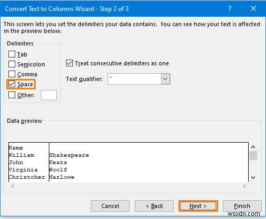Tick the Other delimiter checkbox
The width and height of the screenshot is (266, 219).
[12, 95]
